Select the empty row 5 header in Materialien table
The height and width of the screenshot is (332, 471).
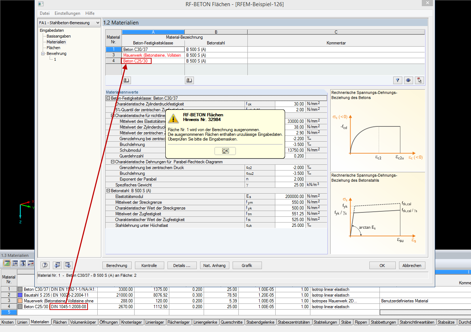tap(9, 312)
